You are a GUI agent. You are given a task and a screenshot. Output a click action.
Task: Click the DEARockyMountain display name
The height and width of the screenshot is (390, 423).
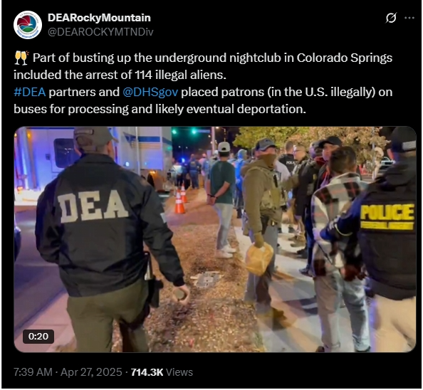(x=99, y=18)
